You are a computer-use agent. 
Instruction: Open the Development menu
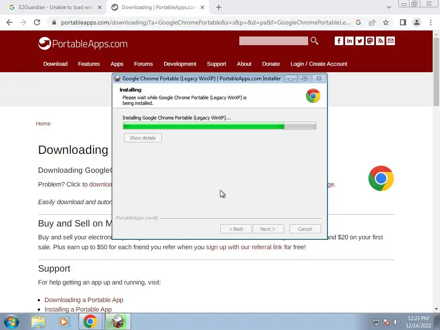[x=180, y=64]
